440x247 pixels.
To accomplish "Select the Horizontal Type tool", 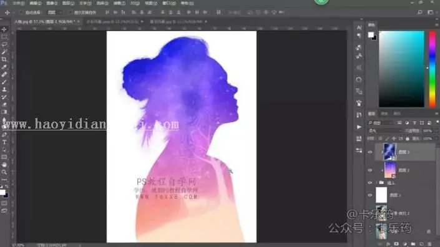I will [4, 142].
